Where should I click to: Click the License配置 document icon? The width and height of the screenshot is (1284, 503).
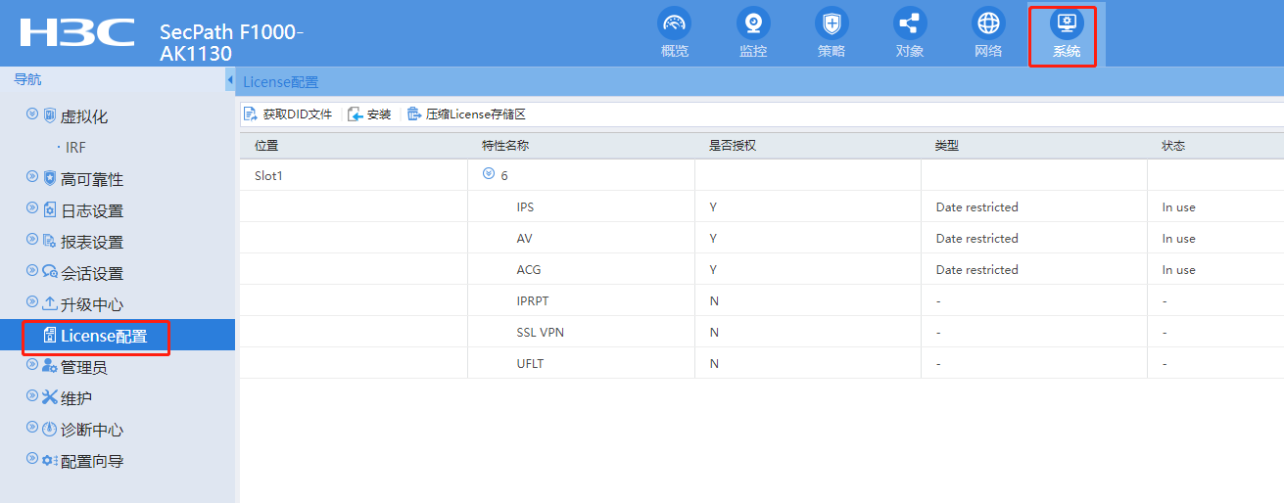(x=50, y=336)
